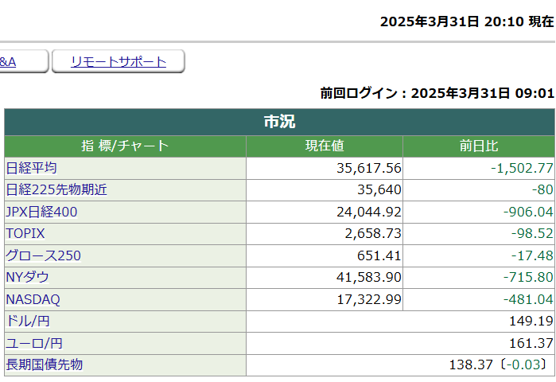The image size is (556, 382).
Task: Click the 市況 table title header
Action: pos(279,122)
